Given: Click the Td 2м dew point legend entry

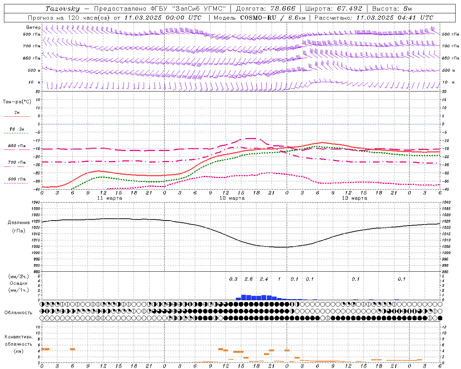Looking at the screenshot, I should pyautogui.click(x=17, y=129).
